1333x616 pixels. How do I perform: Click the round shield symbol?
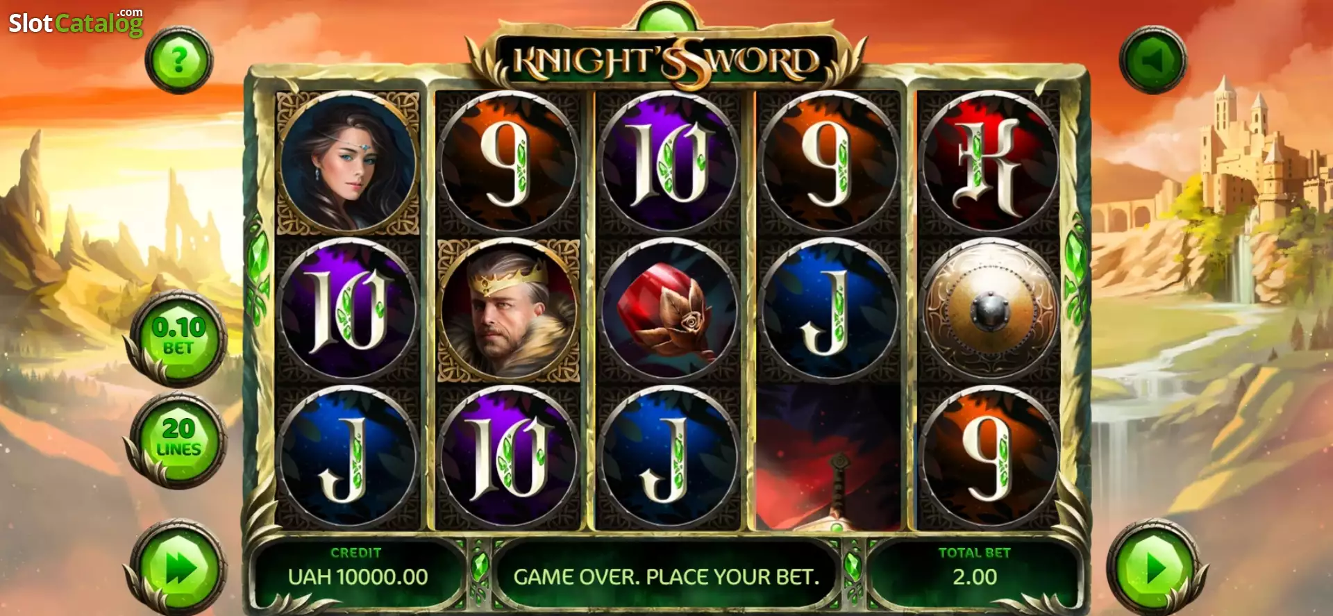(989, 310)
